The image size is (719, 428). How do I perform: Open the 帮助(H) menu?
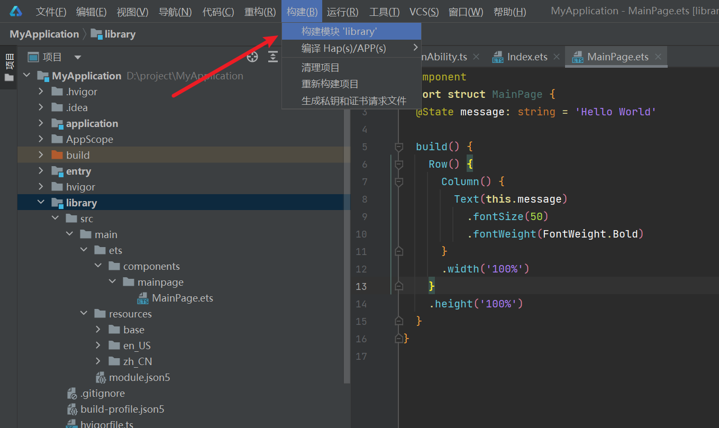[509, 12]
